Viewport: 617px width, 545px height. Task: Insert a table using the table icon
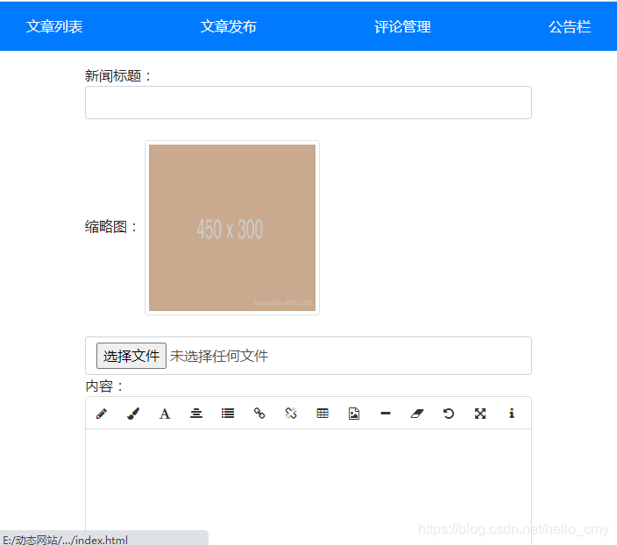(323, 414)
